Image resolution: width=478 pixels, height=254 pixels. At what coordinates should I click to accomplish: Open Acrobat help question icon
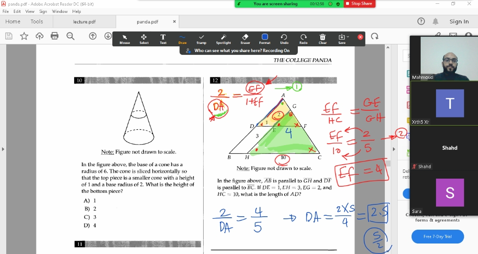421,21
